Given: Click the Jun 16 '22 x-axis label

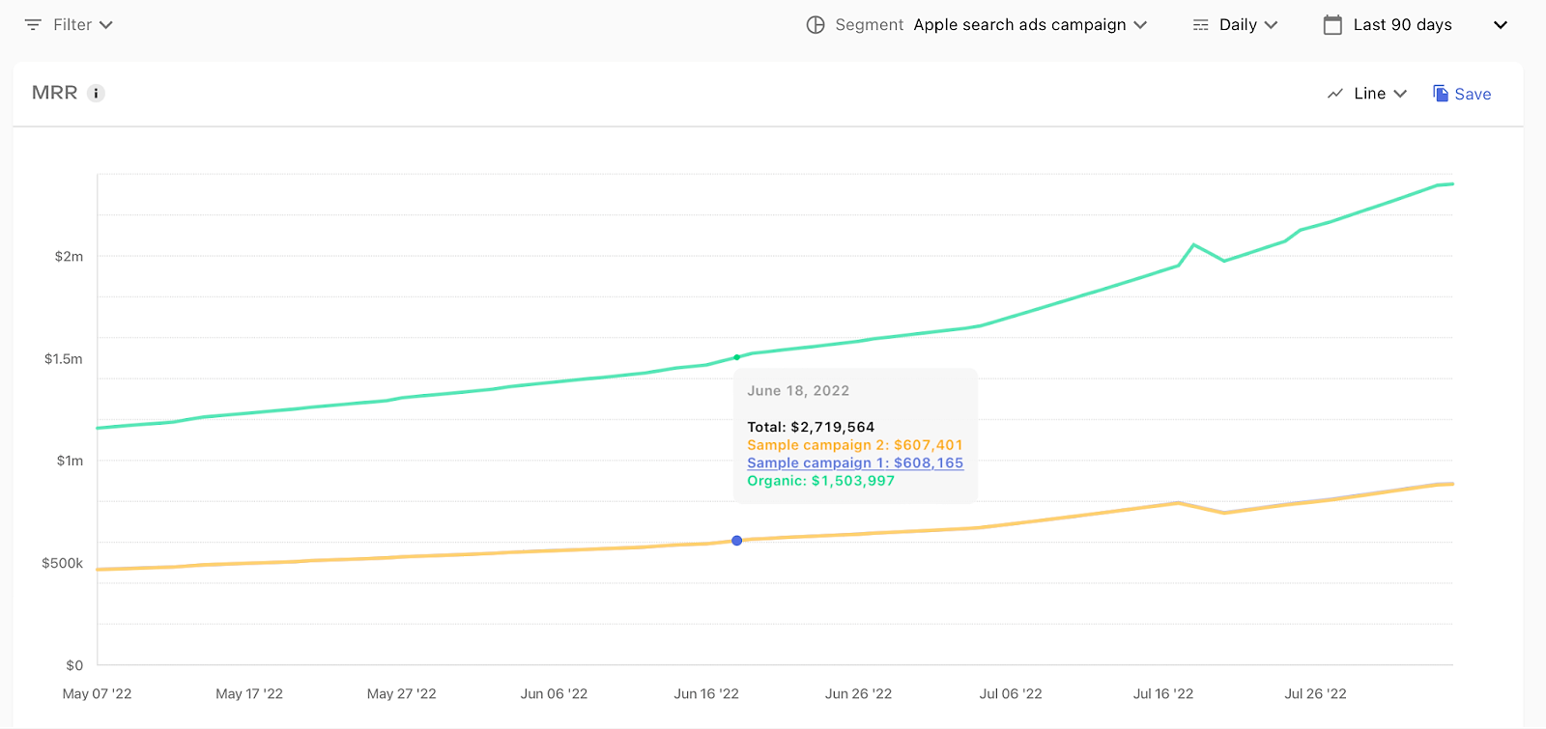Looking at the screenshot, I should [x=706, y=694].
